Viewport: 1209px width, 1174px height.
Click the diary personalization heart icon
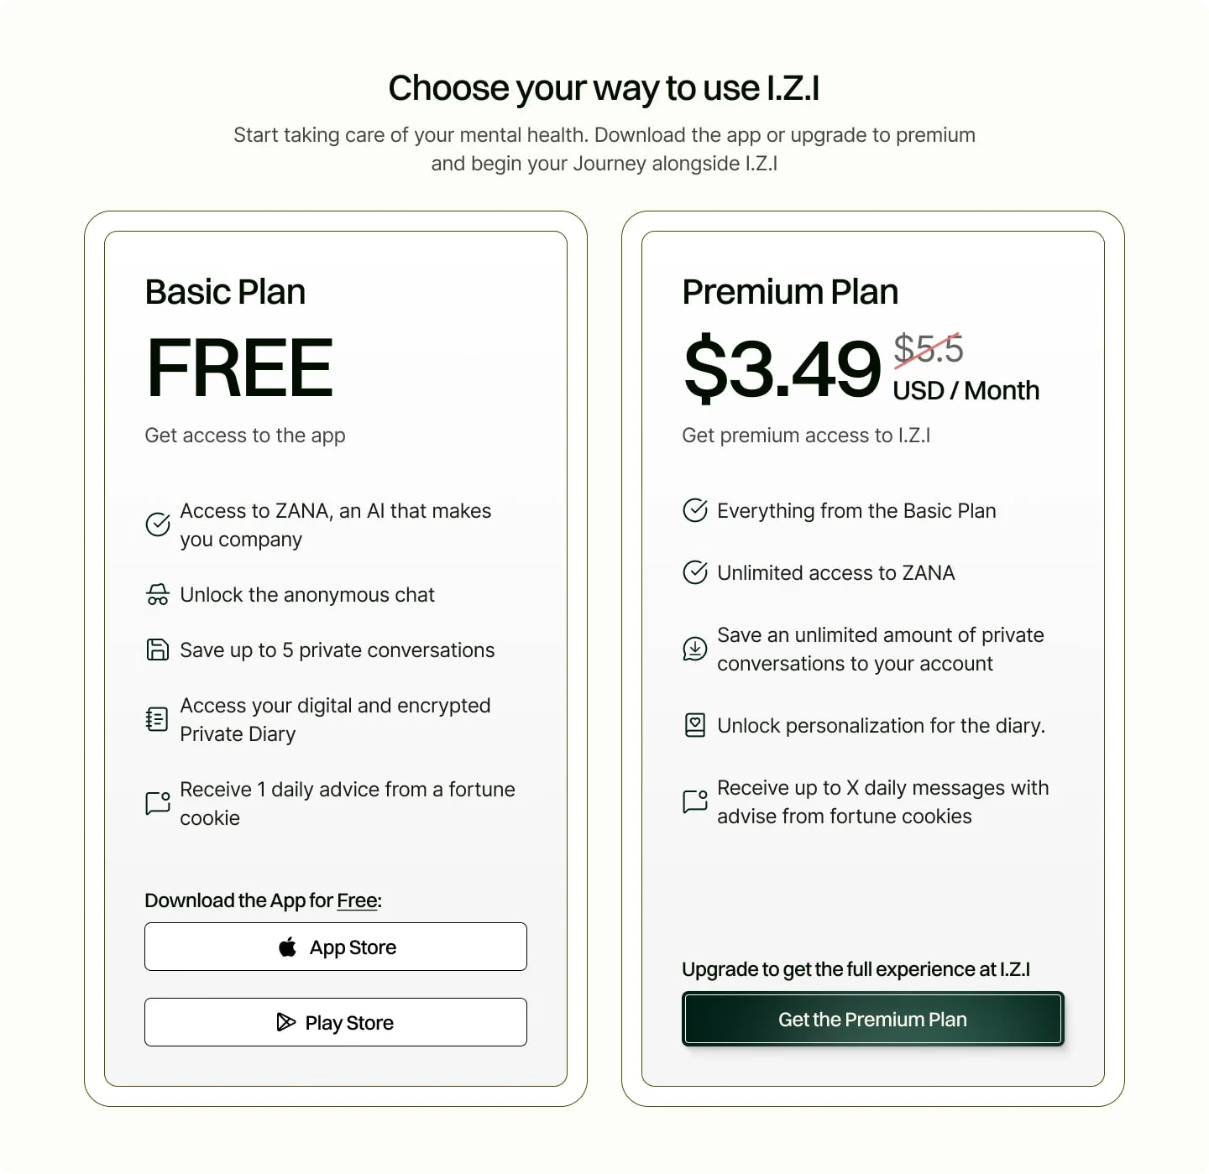(695, 725)
